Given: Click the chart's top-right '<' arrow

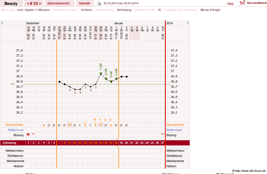Looking at the screenshot, I should pos(188,23).
